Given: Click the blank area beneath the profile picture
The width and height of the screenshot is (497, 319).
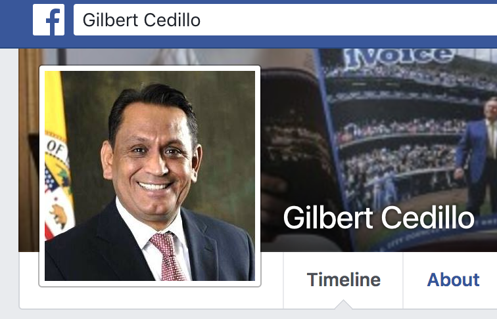Looking at the screenshot, I should click(x=149, y=298).
